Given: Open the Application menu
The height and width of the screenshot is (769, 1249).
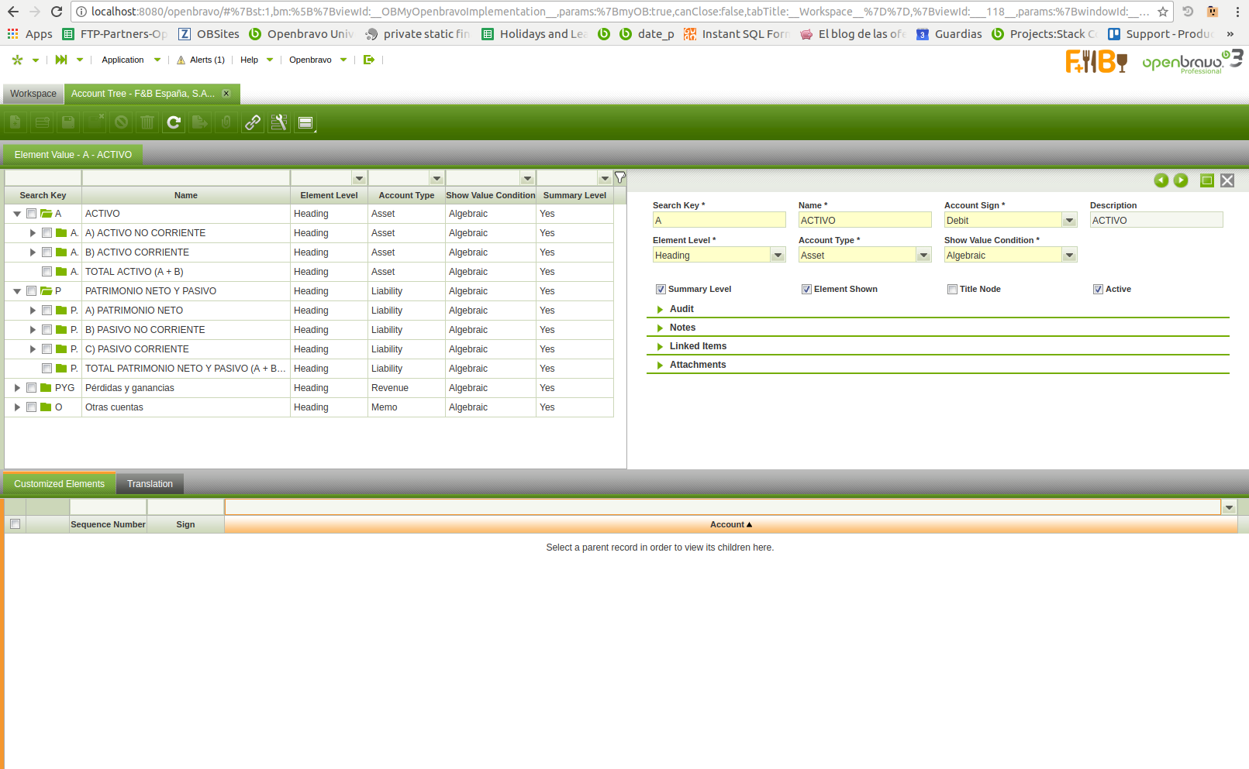Looking at the screenshot, I should click(x=123, y=60).
